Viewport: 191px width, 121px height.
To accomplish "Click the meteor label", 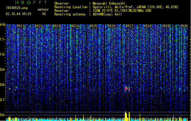I will [43, 9].
